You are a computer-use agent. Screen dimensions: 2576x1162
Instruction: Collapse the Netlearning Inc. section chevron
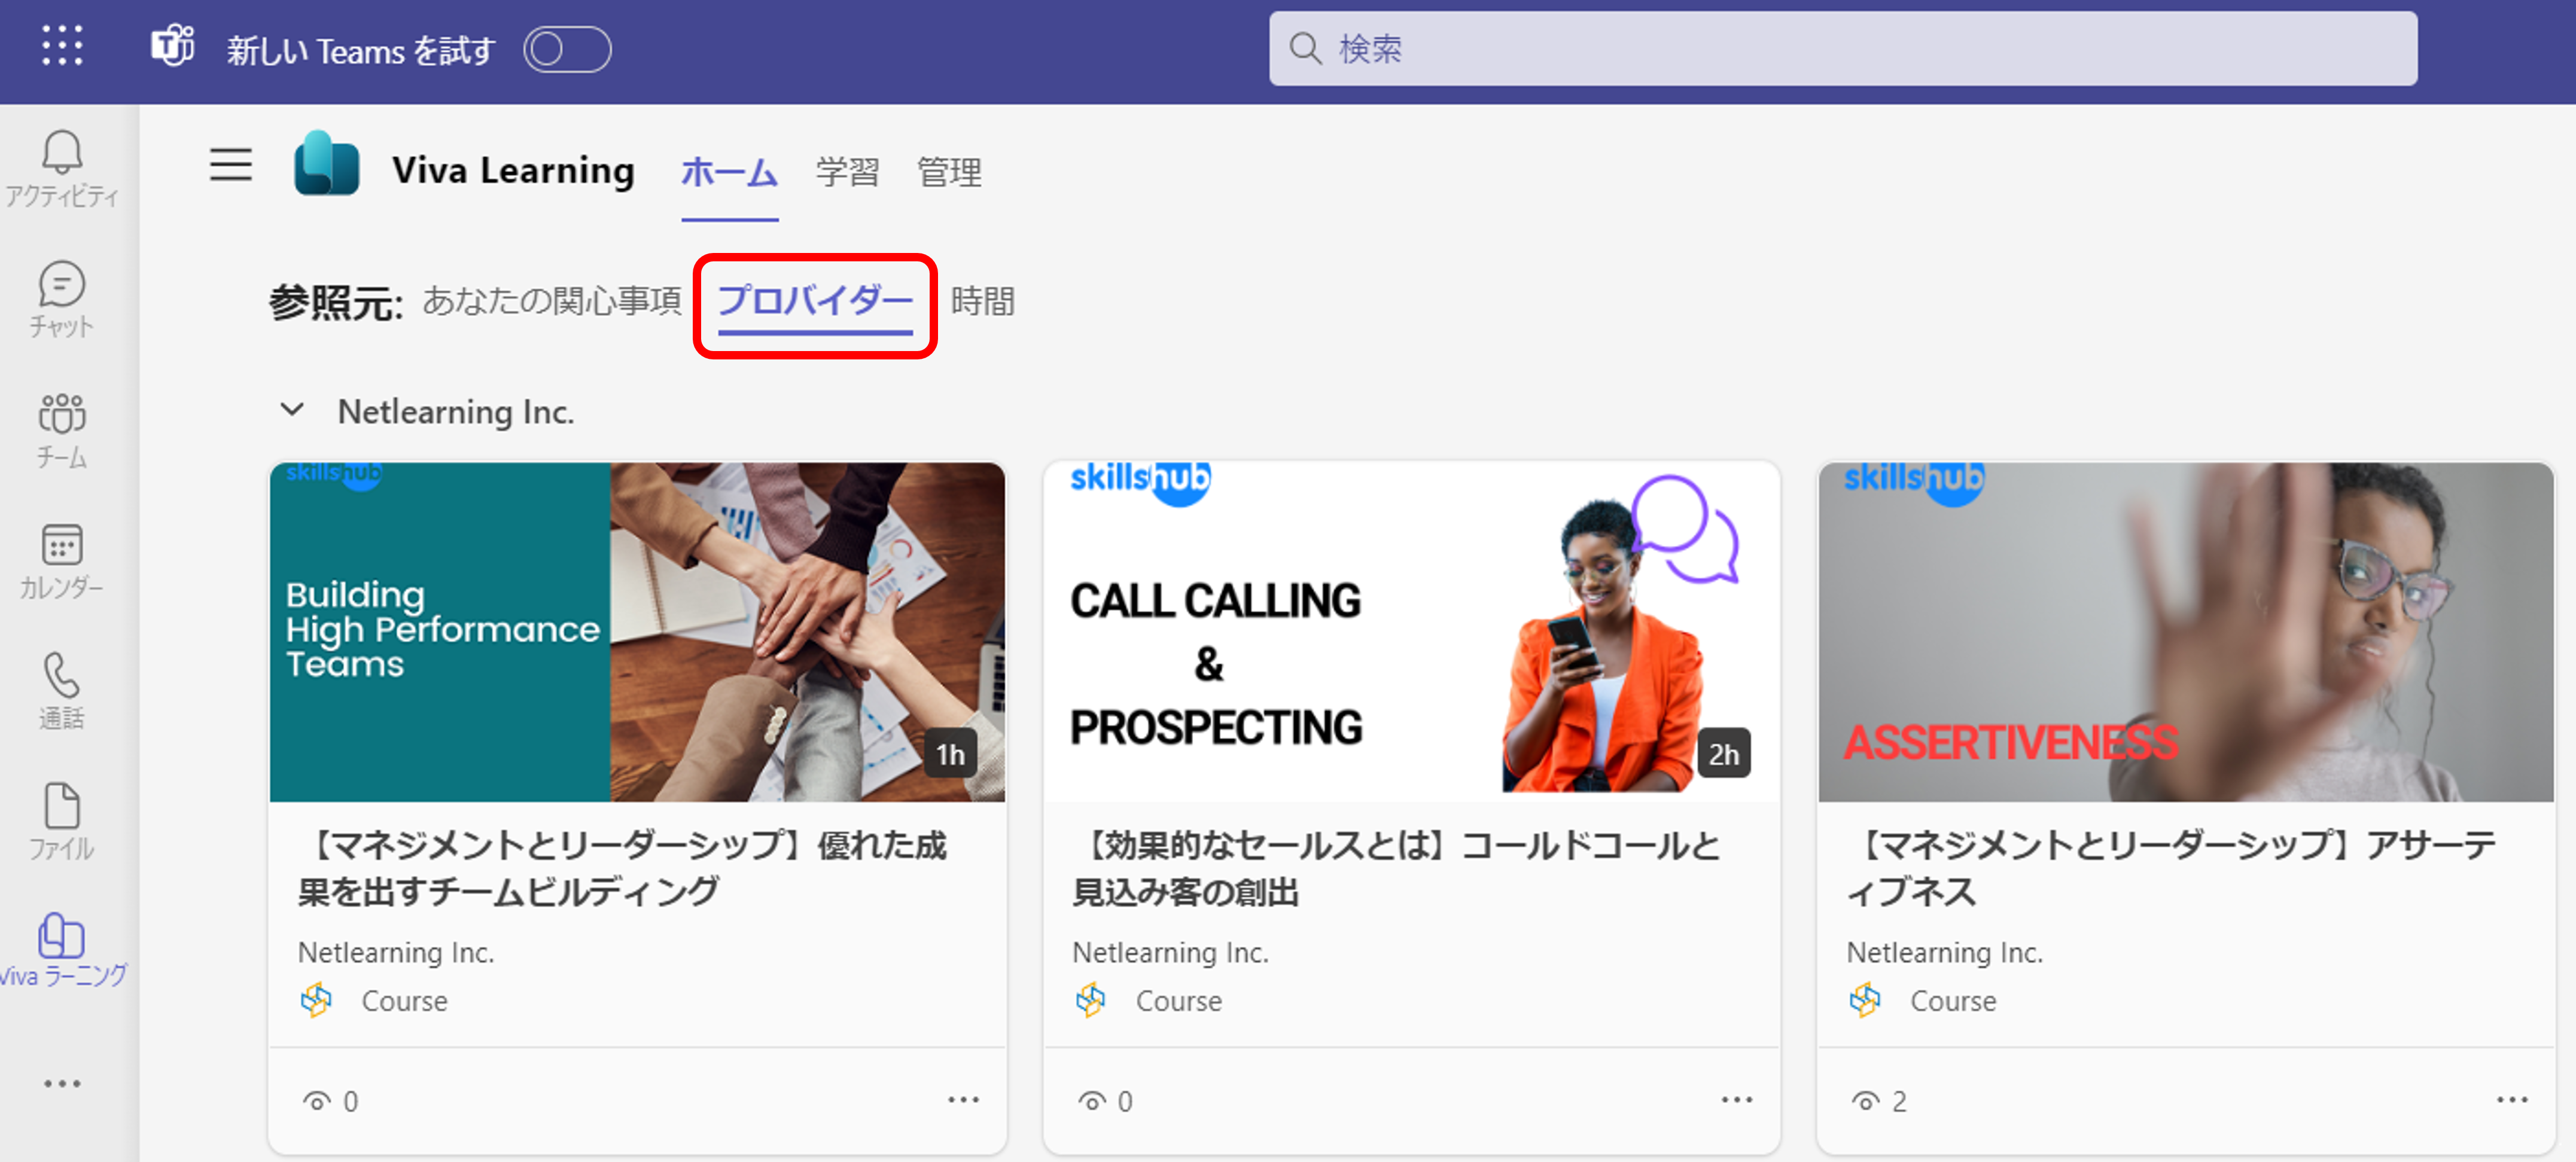pyautogui.click(x=292, y=409)
